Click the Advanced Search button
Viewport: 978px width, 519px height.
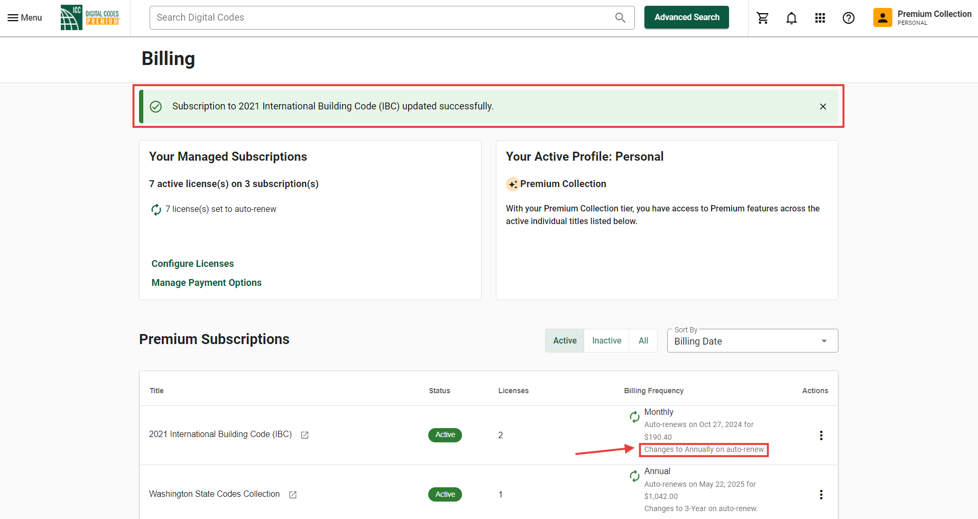pyautogui.click(x=686, y=17)
